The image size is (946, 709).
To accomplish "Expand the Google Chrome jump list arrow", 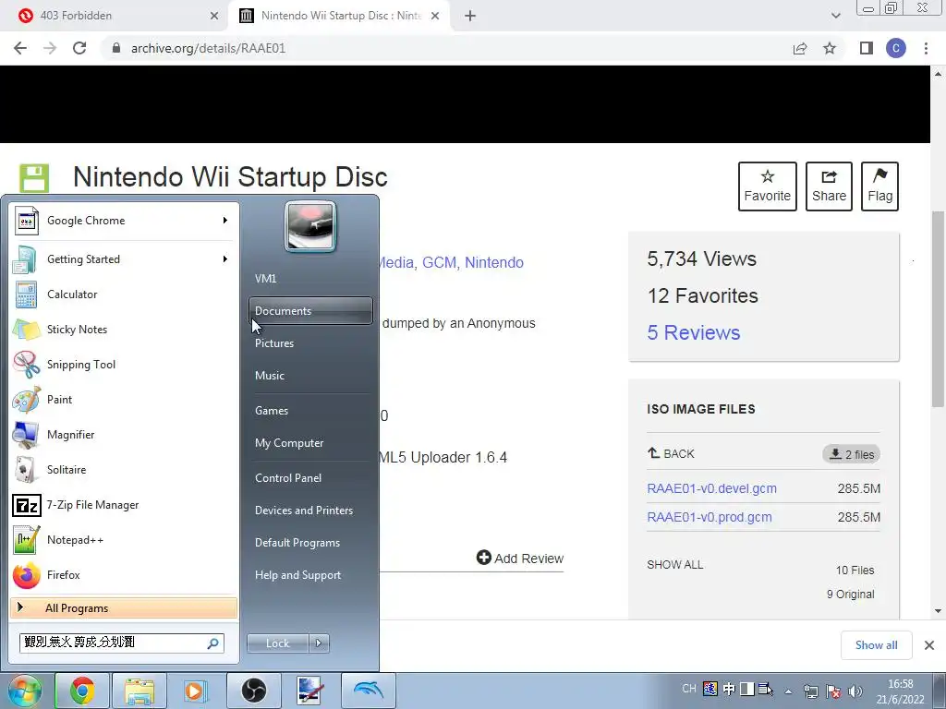I will pyautogui.click(x=225, y=221).
